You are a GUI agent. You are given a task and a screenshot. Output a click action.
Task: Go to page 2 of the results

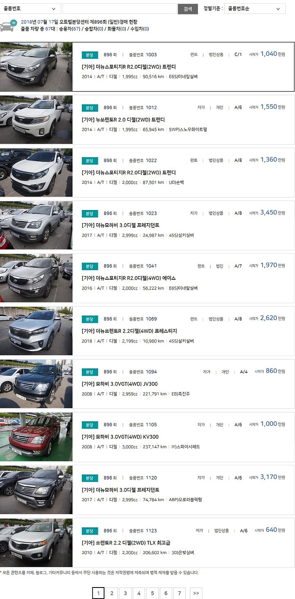point(111,593)
